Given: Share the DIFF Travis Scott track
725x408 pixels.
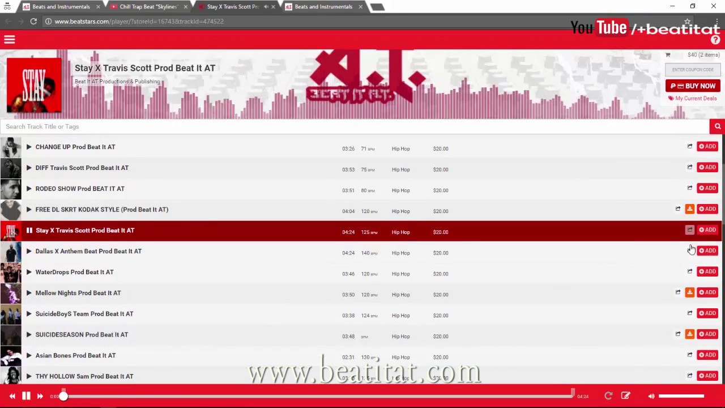Looking at the screenshot, I should (x=689, y=167).
